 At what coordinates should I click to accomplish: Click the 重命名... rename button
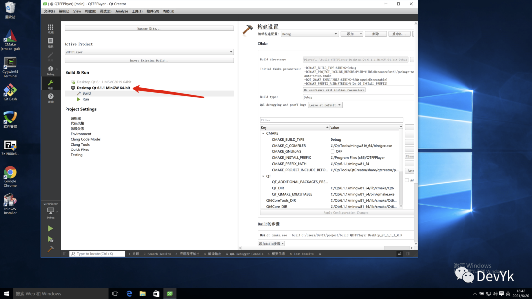coord(399,34)
